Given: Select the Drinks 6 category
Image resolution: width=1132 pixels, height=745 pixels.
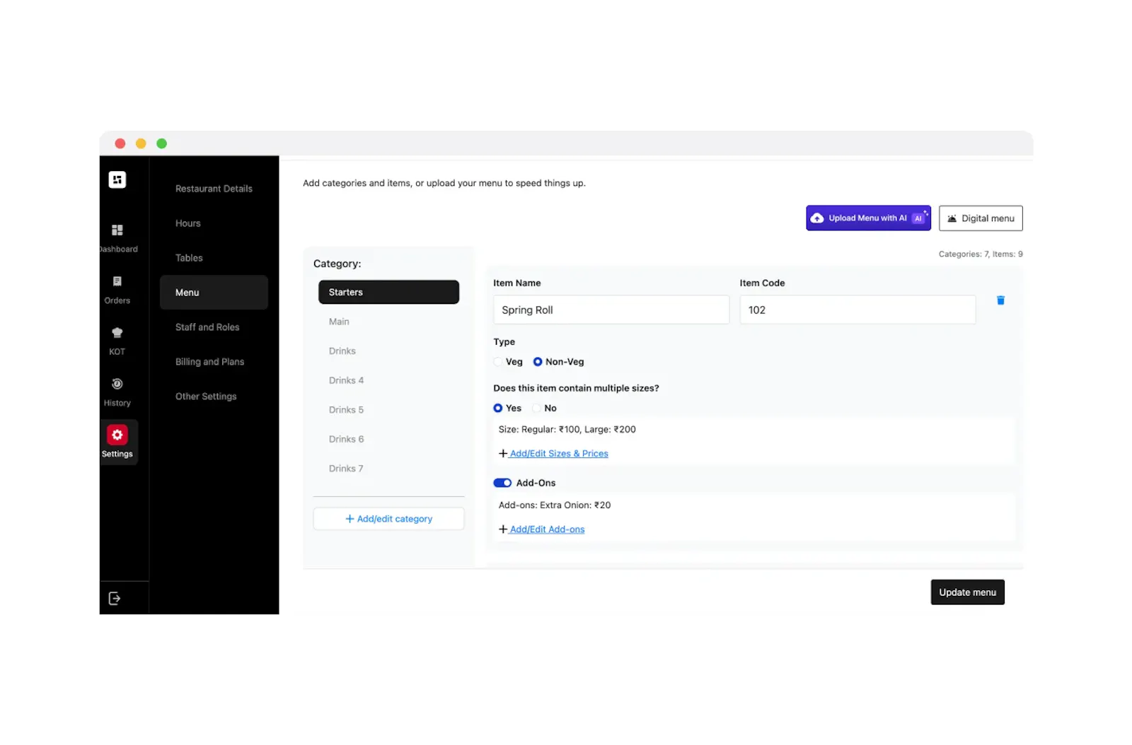Looking at the screenshot, I should pos(388,439).
